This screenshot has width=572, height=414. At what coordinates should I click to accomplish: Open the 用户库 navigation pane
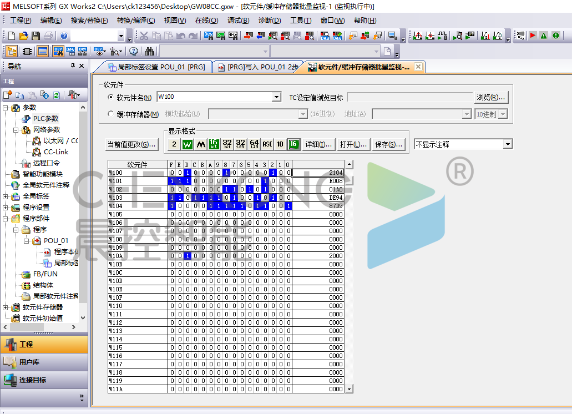[44, 362]
